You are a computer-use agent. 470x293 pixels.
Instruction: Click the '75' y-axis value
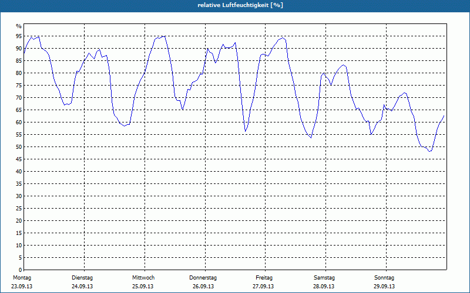[19, 85]
